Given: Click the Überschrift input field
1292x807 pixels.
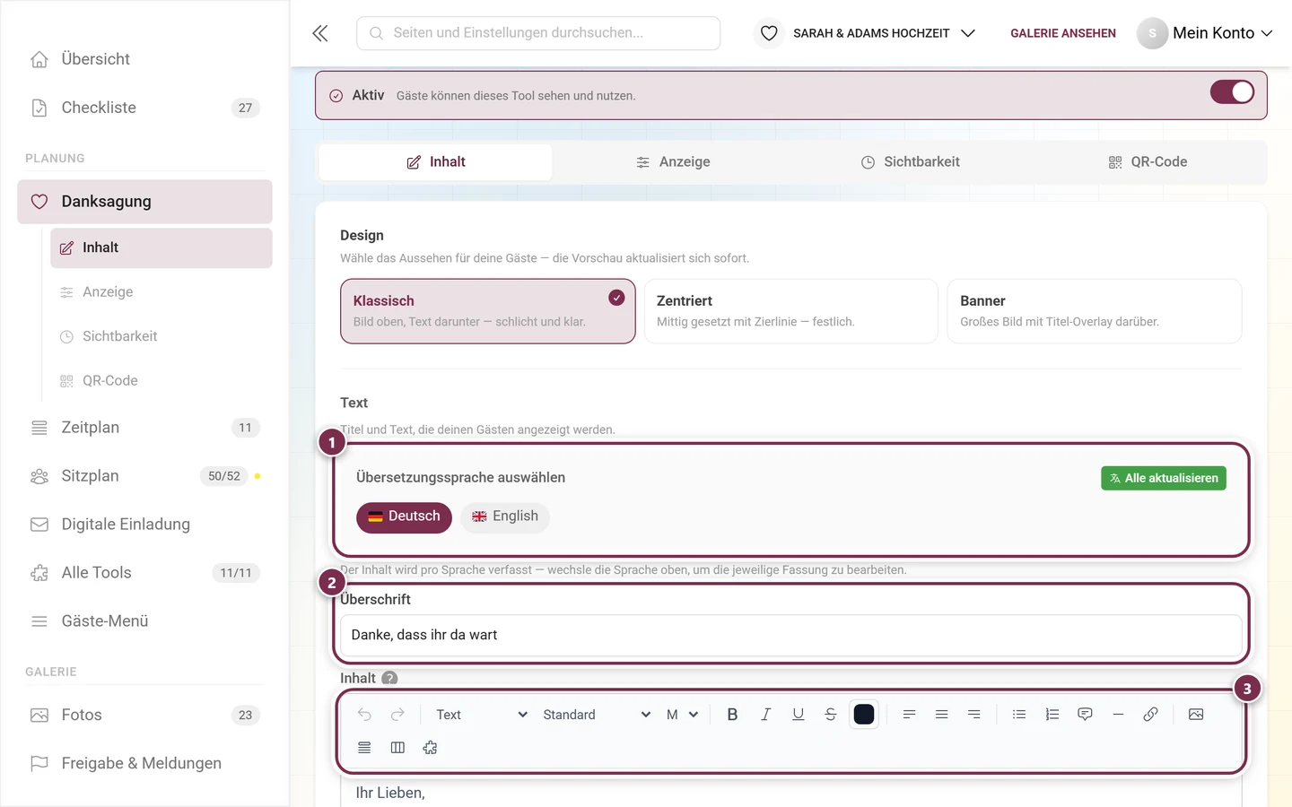Looking at the screenshot, I should click(791, 635).
